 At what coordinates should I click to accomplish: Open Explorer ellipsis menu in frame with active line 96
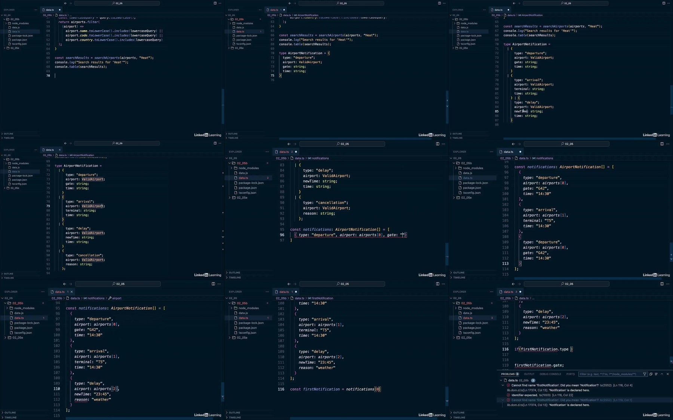[267, 152]
